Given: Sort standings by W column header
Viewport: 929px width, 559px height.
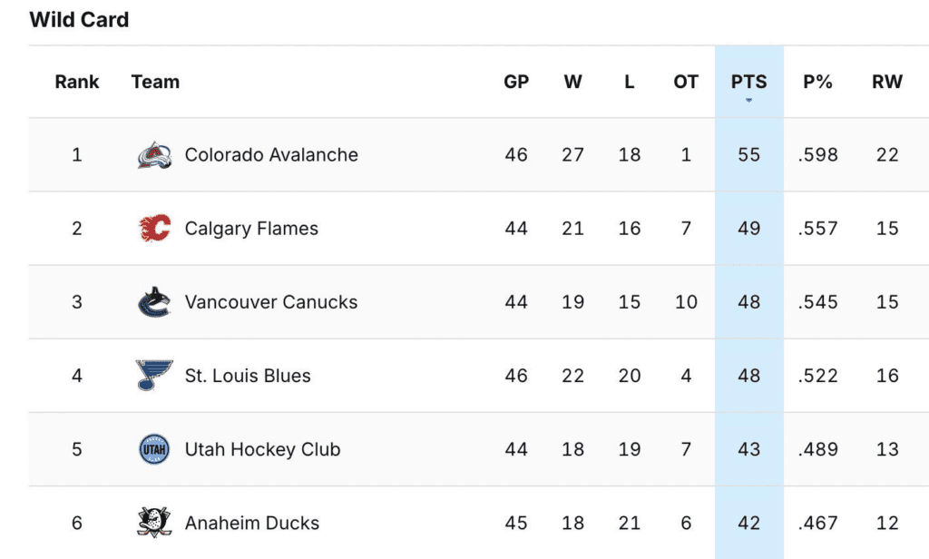Looking at the screenshot, I should pyautogui.click(x=572, y=82).
